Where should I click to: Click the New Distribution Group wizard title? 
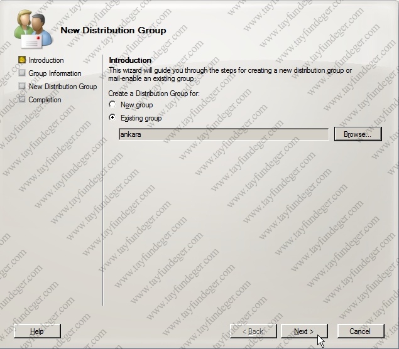point(114,30)
